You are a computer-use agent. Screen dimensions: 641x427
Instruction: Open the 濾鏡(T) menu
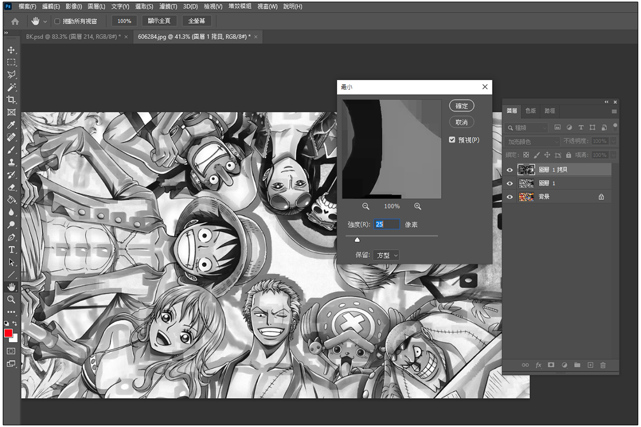[168, 7]
